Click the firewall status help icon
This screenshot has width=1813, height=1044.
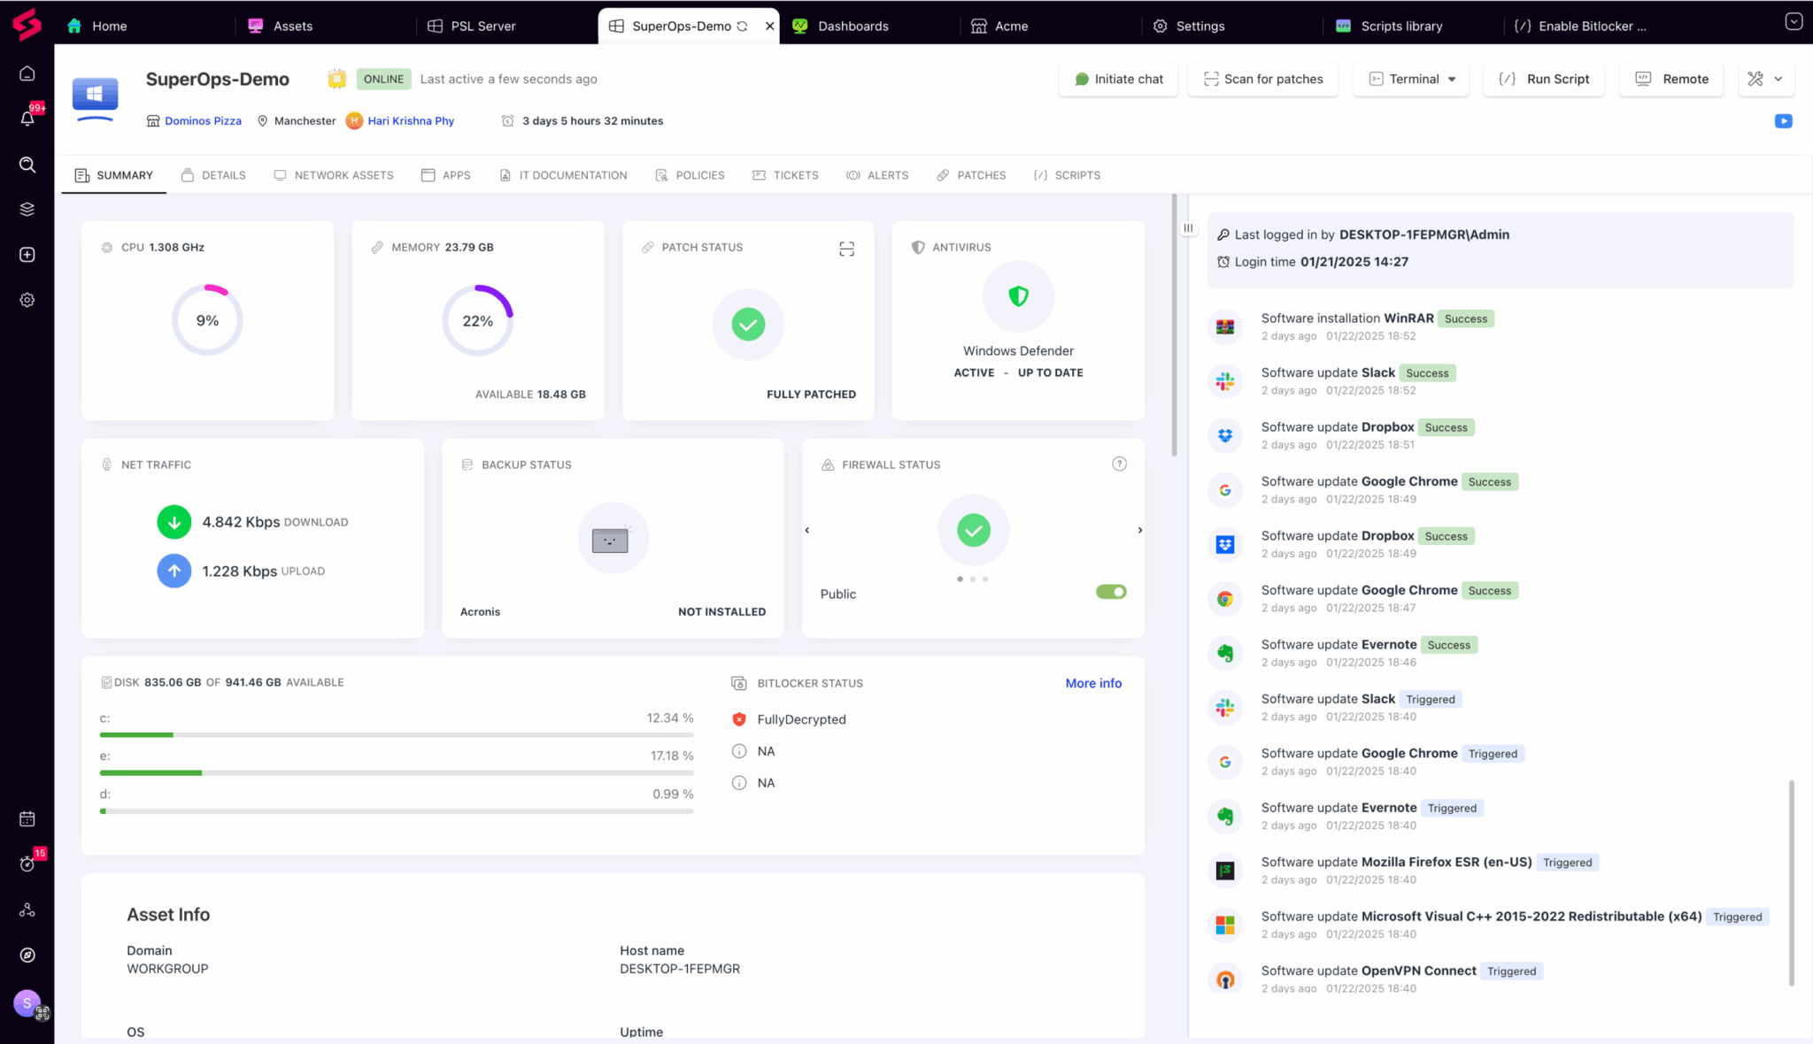point(1119,464)
